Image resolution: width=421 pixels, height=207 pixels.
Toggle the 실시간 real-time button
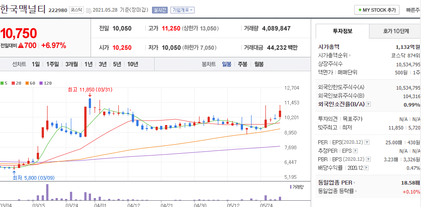(160, 10)
